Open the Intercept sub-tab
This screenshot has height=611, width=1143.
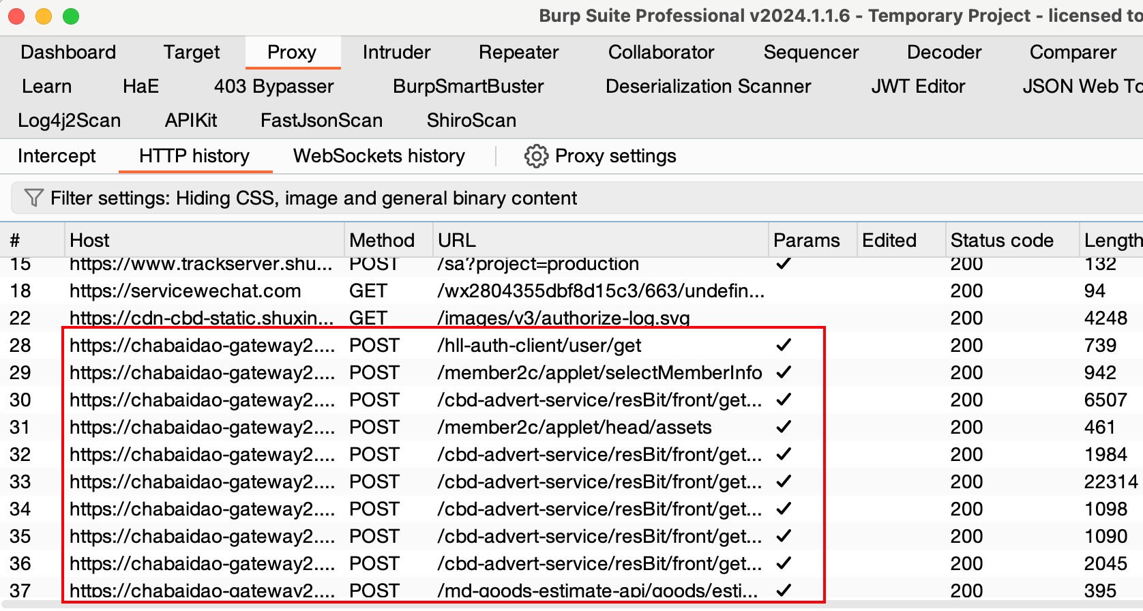pos(57,156)
